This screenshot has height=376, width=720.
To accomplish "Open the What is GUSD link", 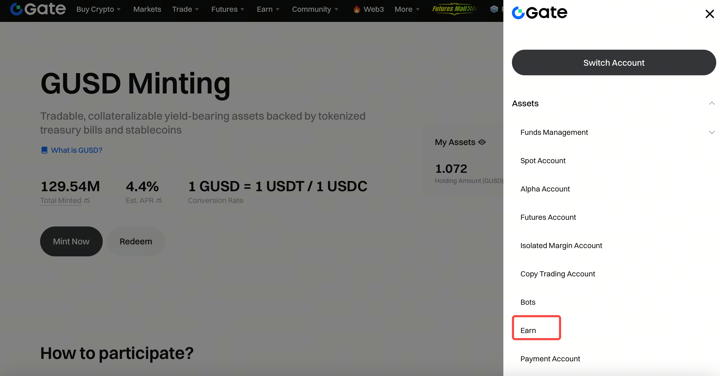I will click(x=76, y=150).
